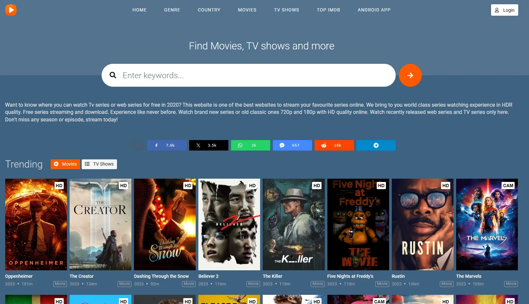Viewport: 529px width, 304px height.
Task: Click the Reddit share icon
Action: coord(324,145)
